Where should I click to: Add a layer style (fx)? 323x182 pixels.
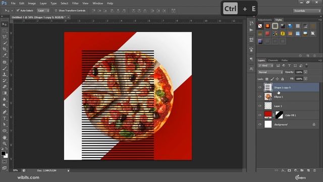point(283,170)
